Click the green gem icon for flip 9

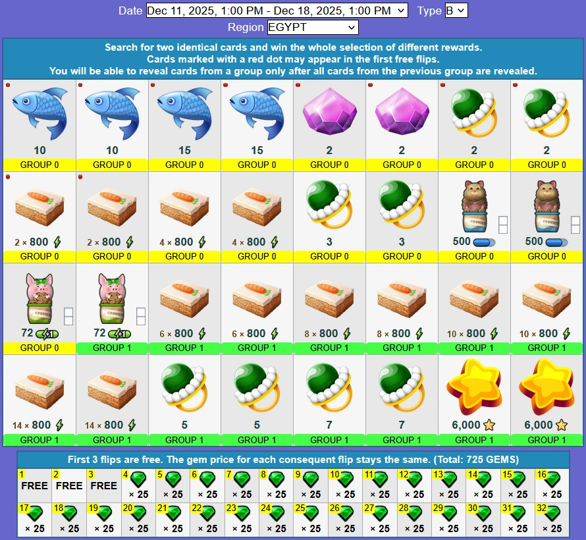tap(311, 479)
